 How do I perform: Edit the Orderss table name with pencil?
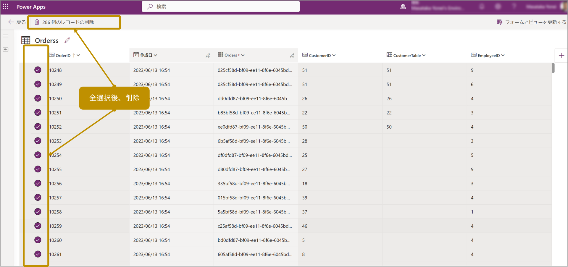67,40
